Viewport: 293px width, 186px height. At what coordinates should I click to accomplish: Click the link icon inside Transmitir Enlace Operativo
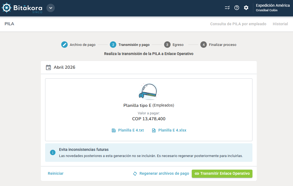pos(197,174)
